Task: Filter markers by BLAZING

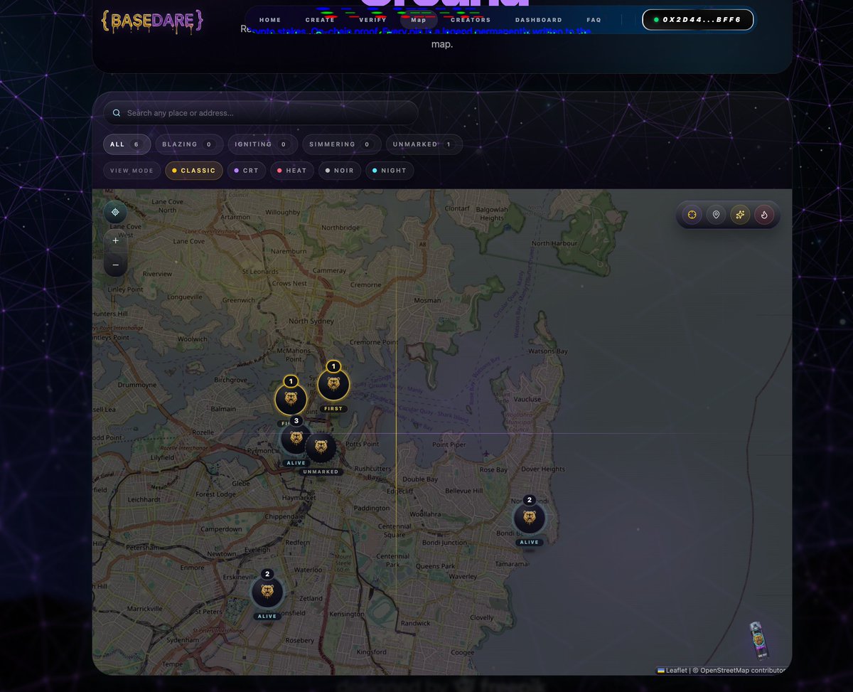Action: (x=189, y=144)
